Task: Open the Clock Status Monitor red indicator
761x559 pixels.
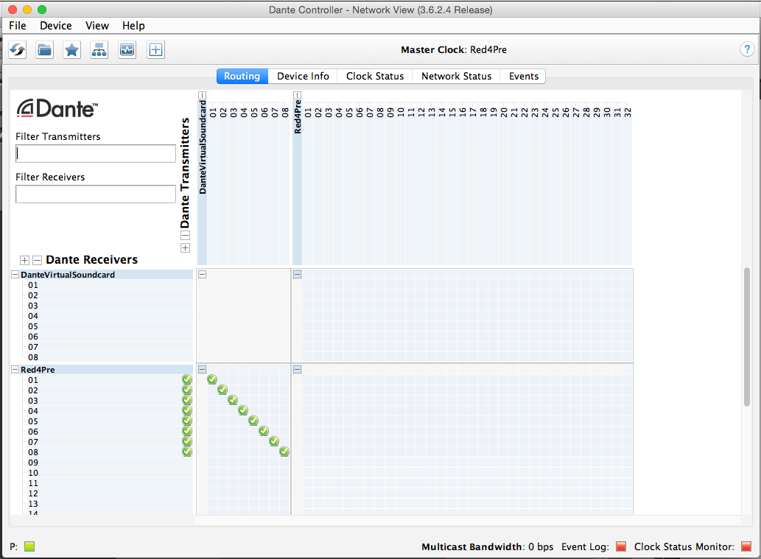Action: (x=746, y=546)
